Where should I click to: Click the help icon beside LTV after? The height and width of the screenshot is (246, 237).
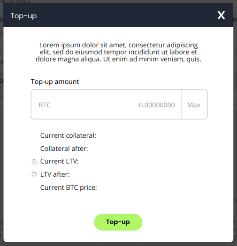34,174
